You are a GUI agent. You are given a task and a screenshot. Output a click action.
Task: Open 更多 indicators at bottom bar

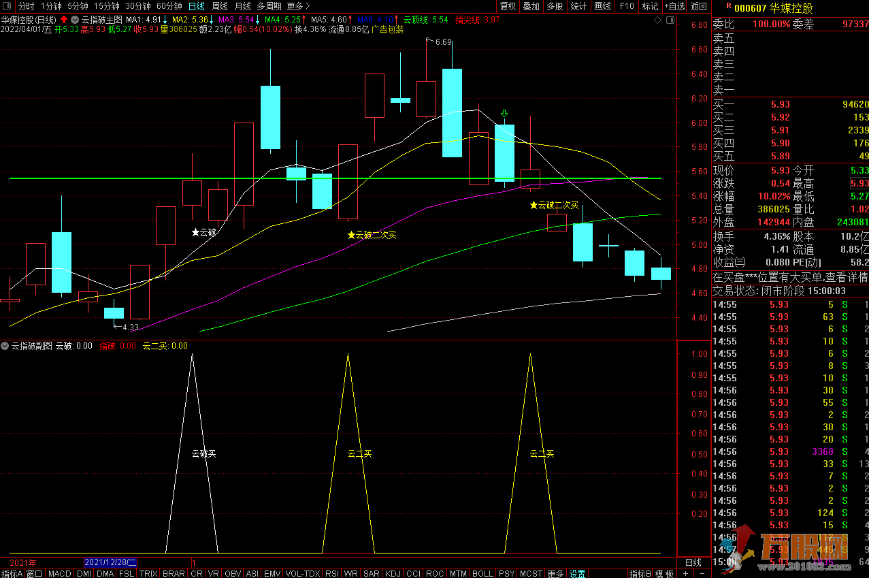pyautogui.click(x=555, y=573)
